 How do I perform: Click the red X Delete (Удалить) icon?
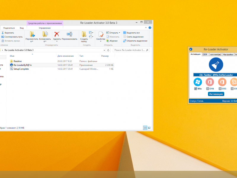[x=57, y=34]
